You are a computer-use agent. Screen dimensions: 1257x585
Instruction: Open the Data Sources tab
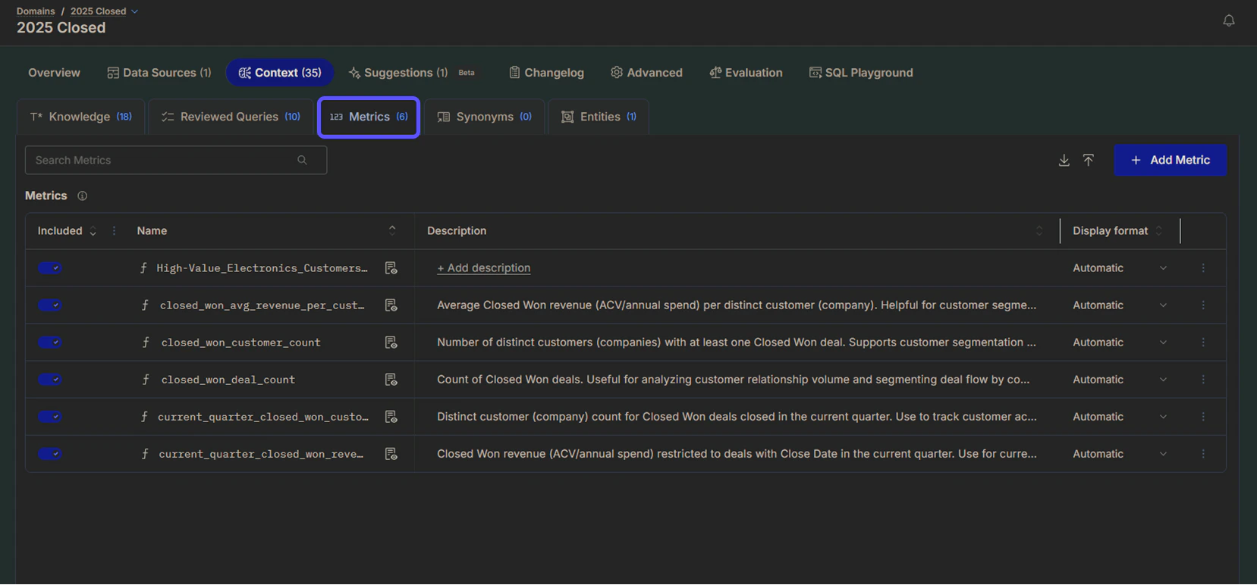coord(159,73)
